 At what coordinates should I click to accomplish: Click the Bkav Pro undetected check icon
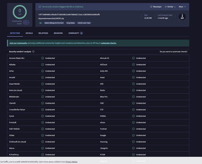[133, 97]
